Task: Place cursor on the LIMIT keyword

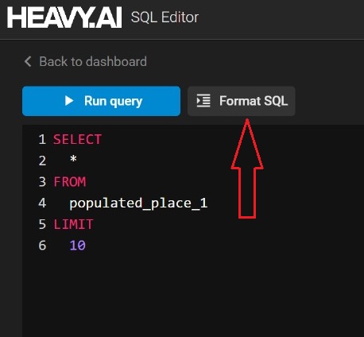Action: 73,224
